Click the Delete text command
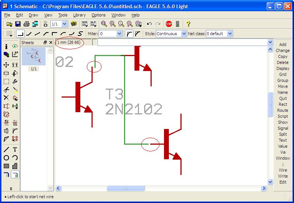The width and height of the screenshot is (294, 203). click(282, 62)
